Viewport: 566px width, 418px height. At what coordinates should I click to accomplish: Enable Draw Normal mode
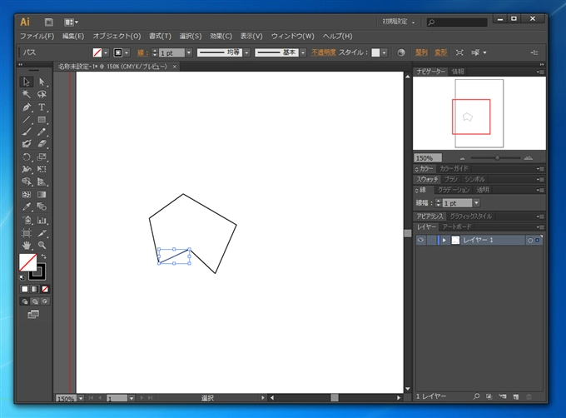pyautogui.click(x=24, y=301)
